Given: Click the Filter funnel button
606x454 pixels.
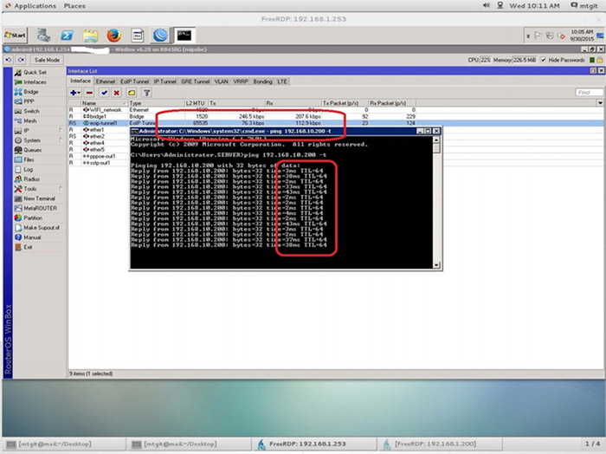Looking at the screenshot, I should (146, 93).
